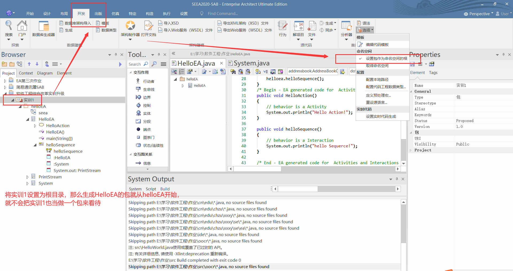513x271 pixels.
Task: Select the 生命线 element in the Toolbox
Action: [148, 89]
